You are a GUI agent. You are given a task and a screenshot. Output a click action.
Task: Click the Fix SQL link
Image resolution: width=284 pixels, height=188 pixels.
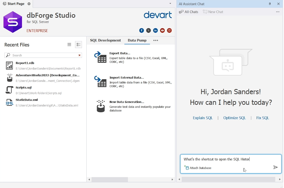[x=262, y=118]
